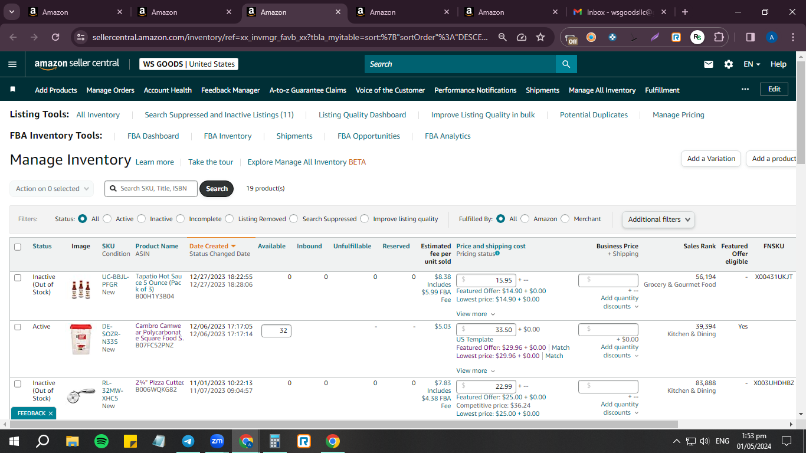Open File Explorer from the taskbar
Screen dimensions: 806x453
[72, 441]
